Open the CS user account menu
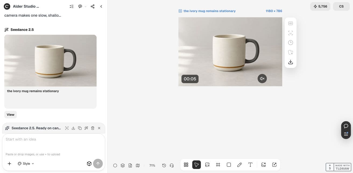The height and width of the screenshot is (173, 353). [x=341, y=6]
